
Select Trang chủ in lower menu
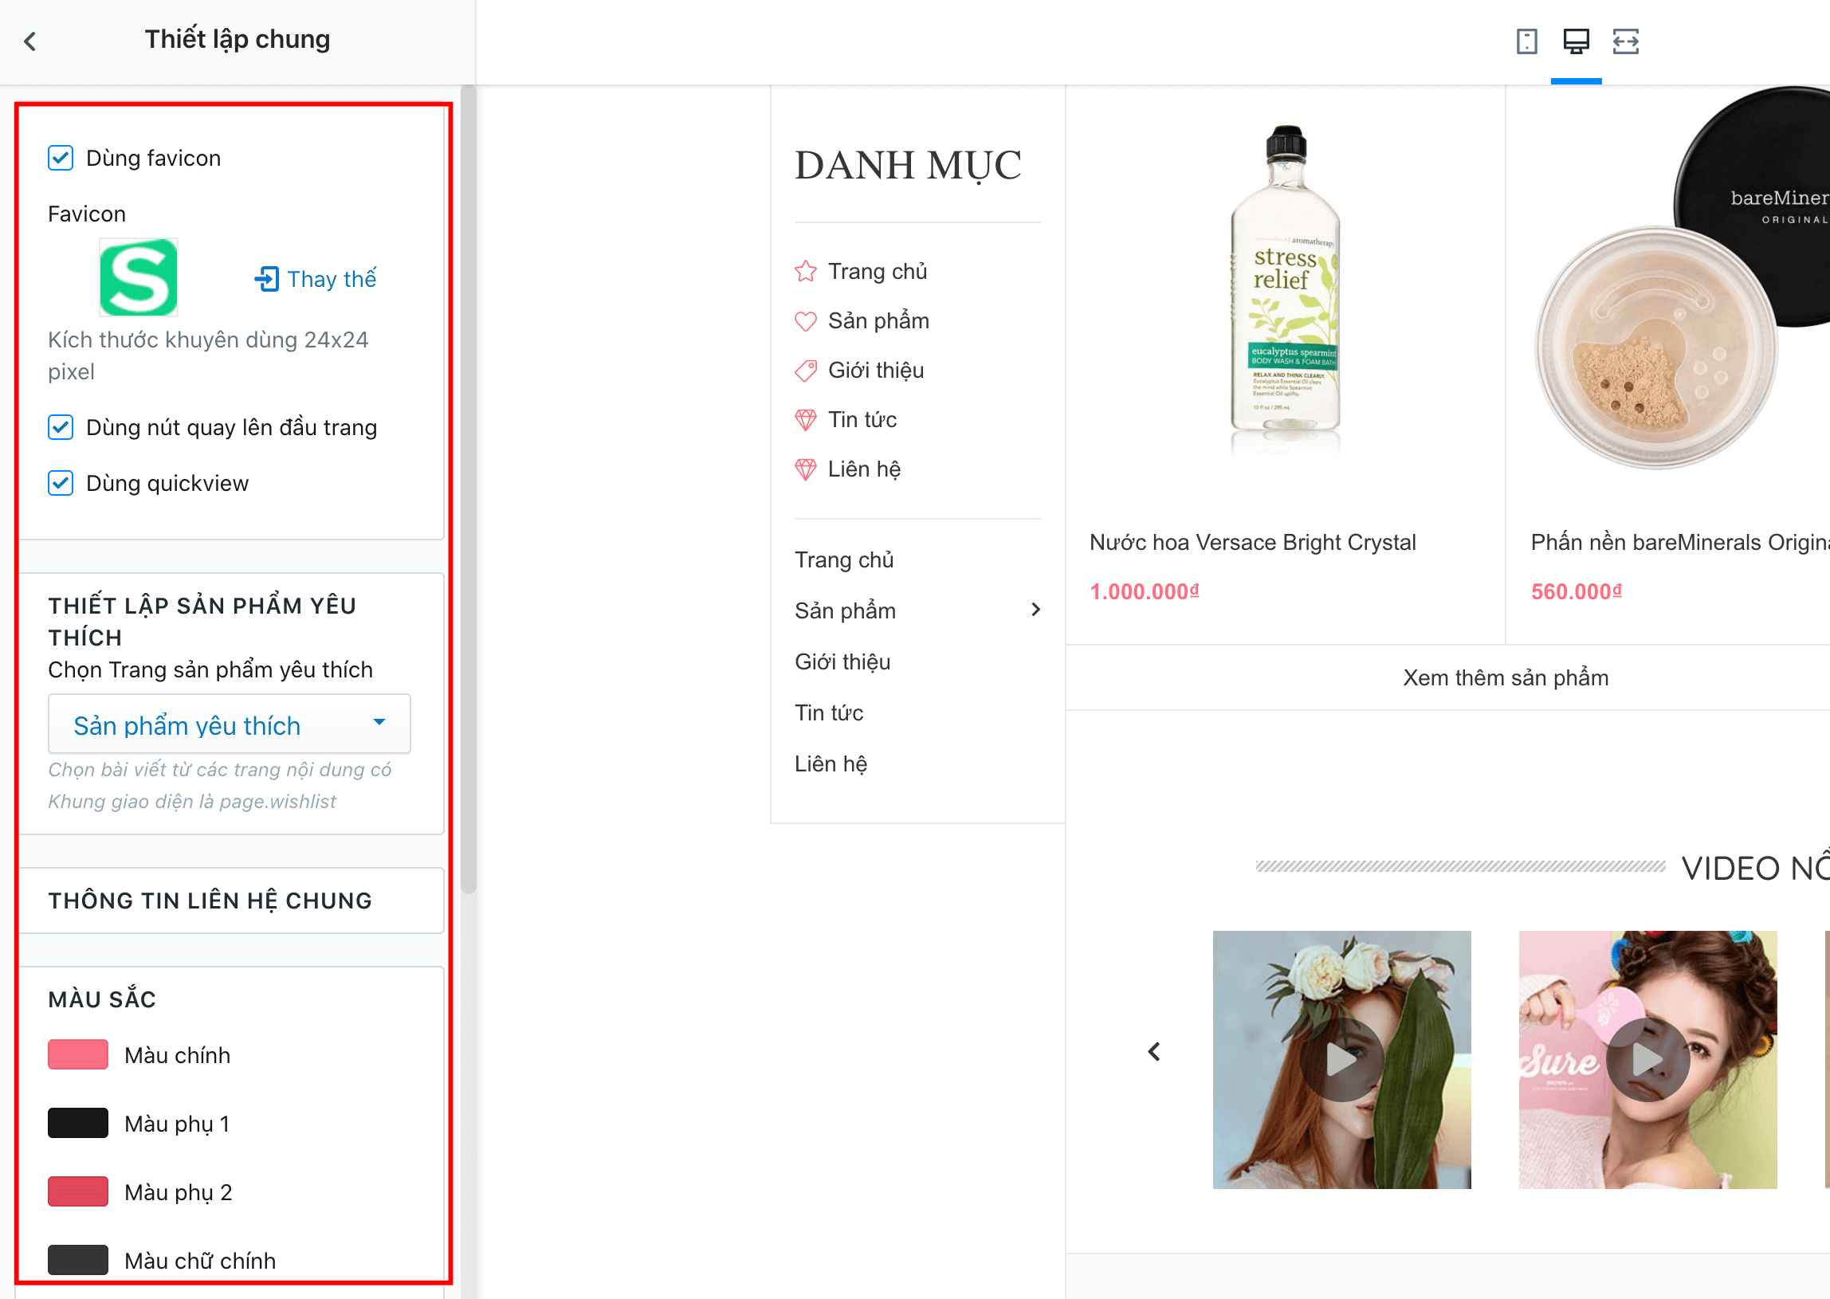(844, 560)
